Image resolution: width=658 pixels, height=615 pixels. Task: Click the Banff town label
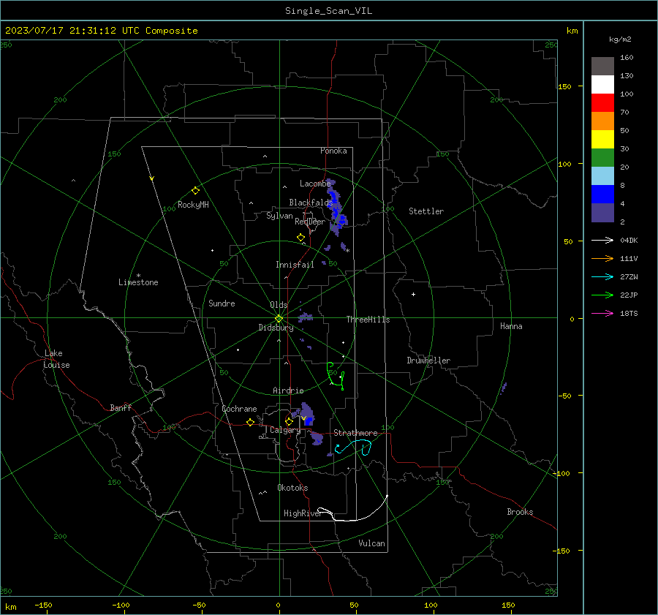click(121, 407)
